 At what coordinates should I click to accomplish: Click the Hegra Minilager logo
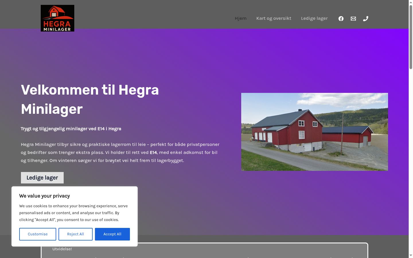point(57,18)
